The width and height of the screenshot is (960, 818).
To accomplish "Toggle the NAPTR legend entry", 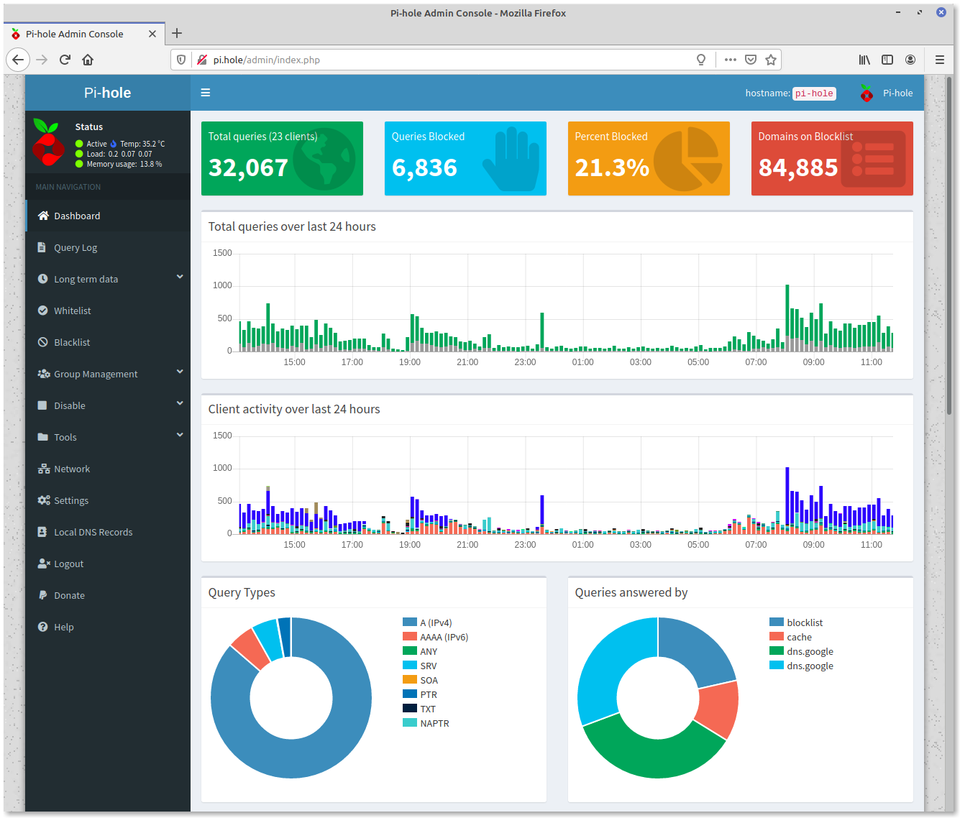I will 426,723.
